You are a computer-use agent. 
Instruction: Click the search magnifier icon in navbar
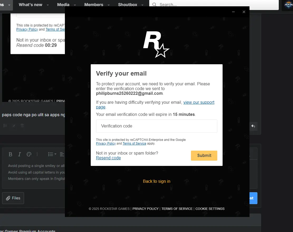click(154, 4)
